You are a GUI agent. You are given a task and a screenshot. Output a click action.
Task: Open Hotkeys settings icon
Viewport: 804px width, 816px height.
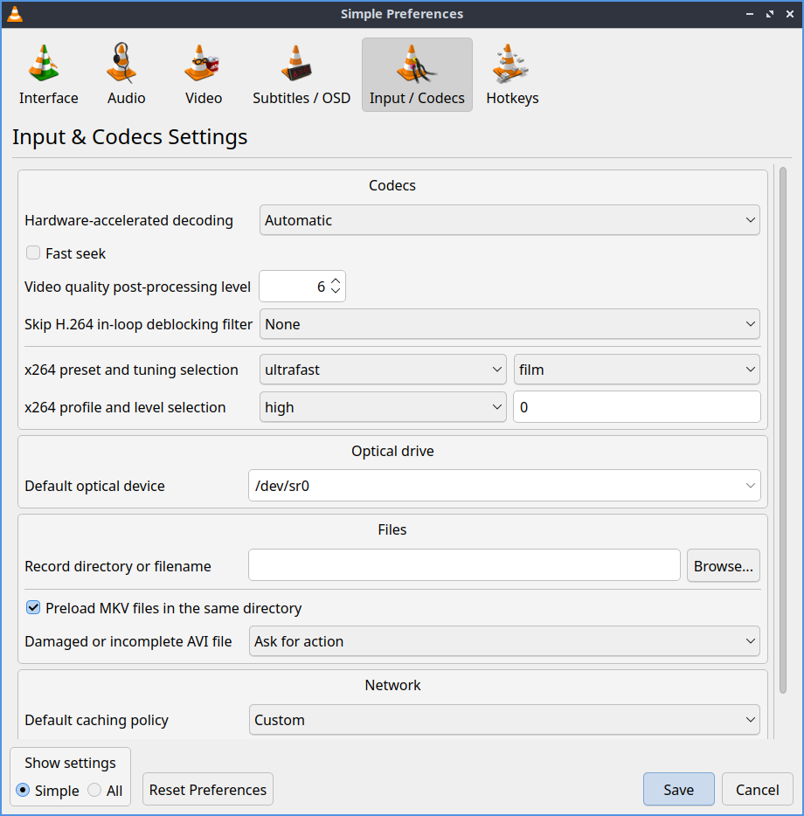[512, 65]
